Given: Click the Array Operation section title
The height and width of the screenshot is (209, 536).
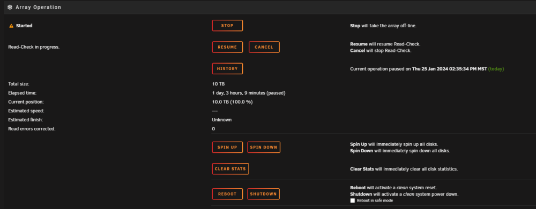Looking at the screenshot, I should tap(38, 7).
